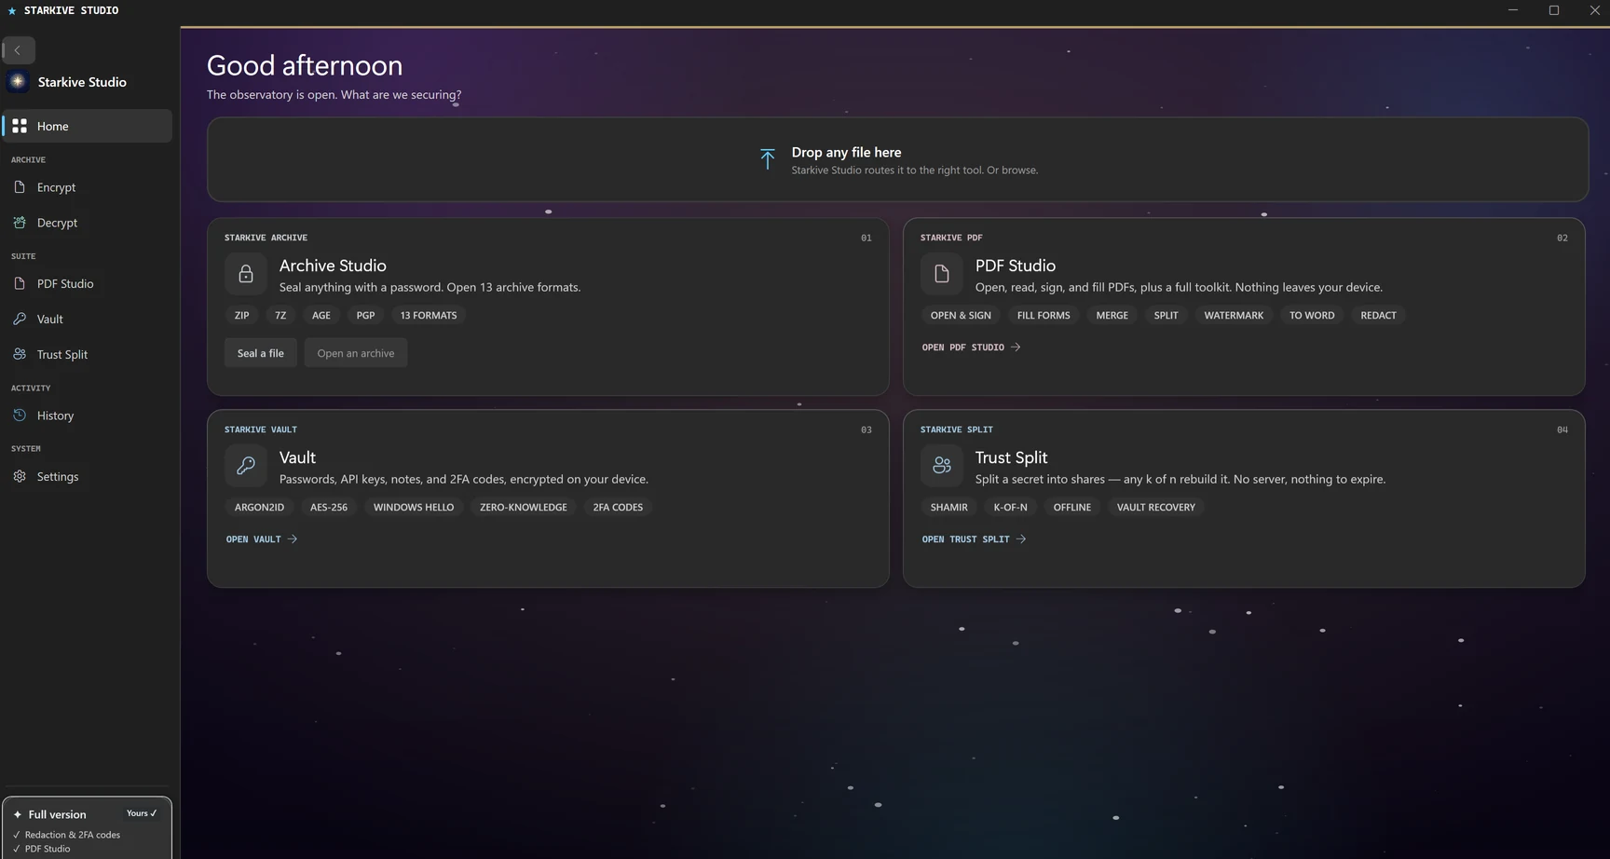
Task: Open the History page
Action: coord(87,416)
